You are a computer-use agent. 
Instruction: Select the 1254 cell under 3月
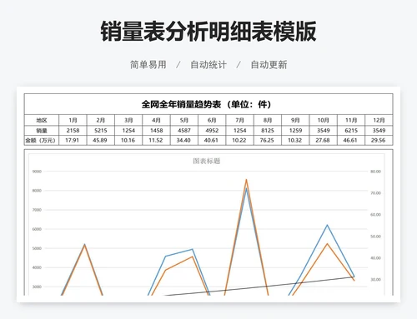(128, 131)
